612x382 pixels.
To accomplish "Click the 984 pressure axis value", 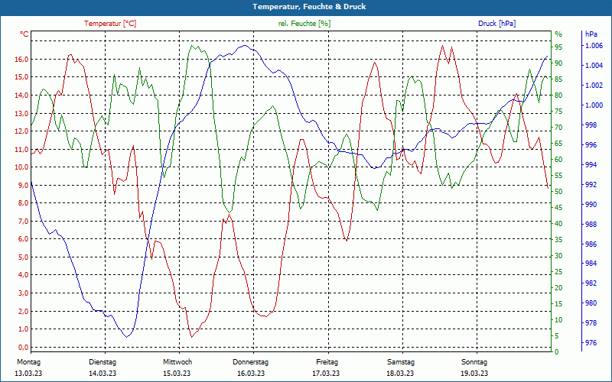I will 590,264.
